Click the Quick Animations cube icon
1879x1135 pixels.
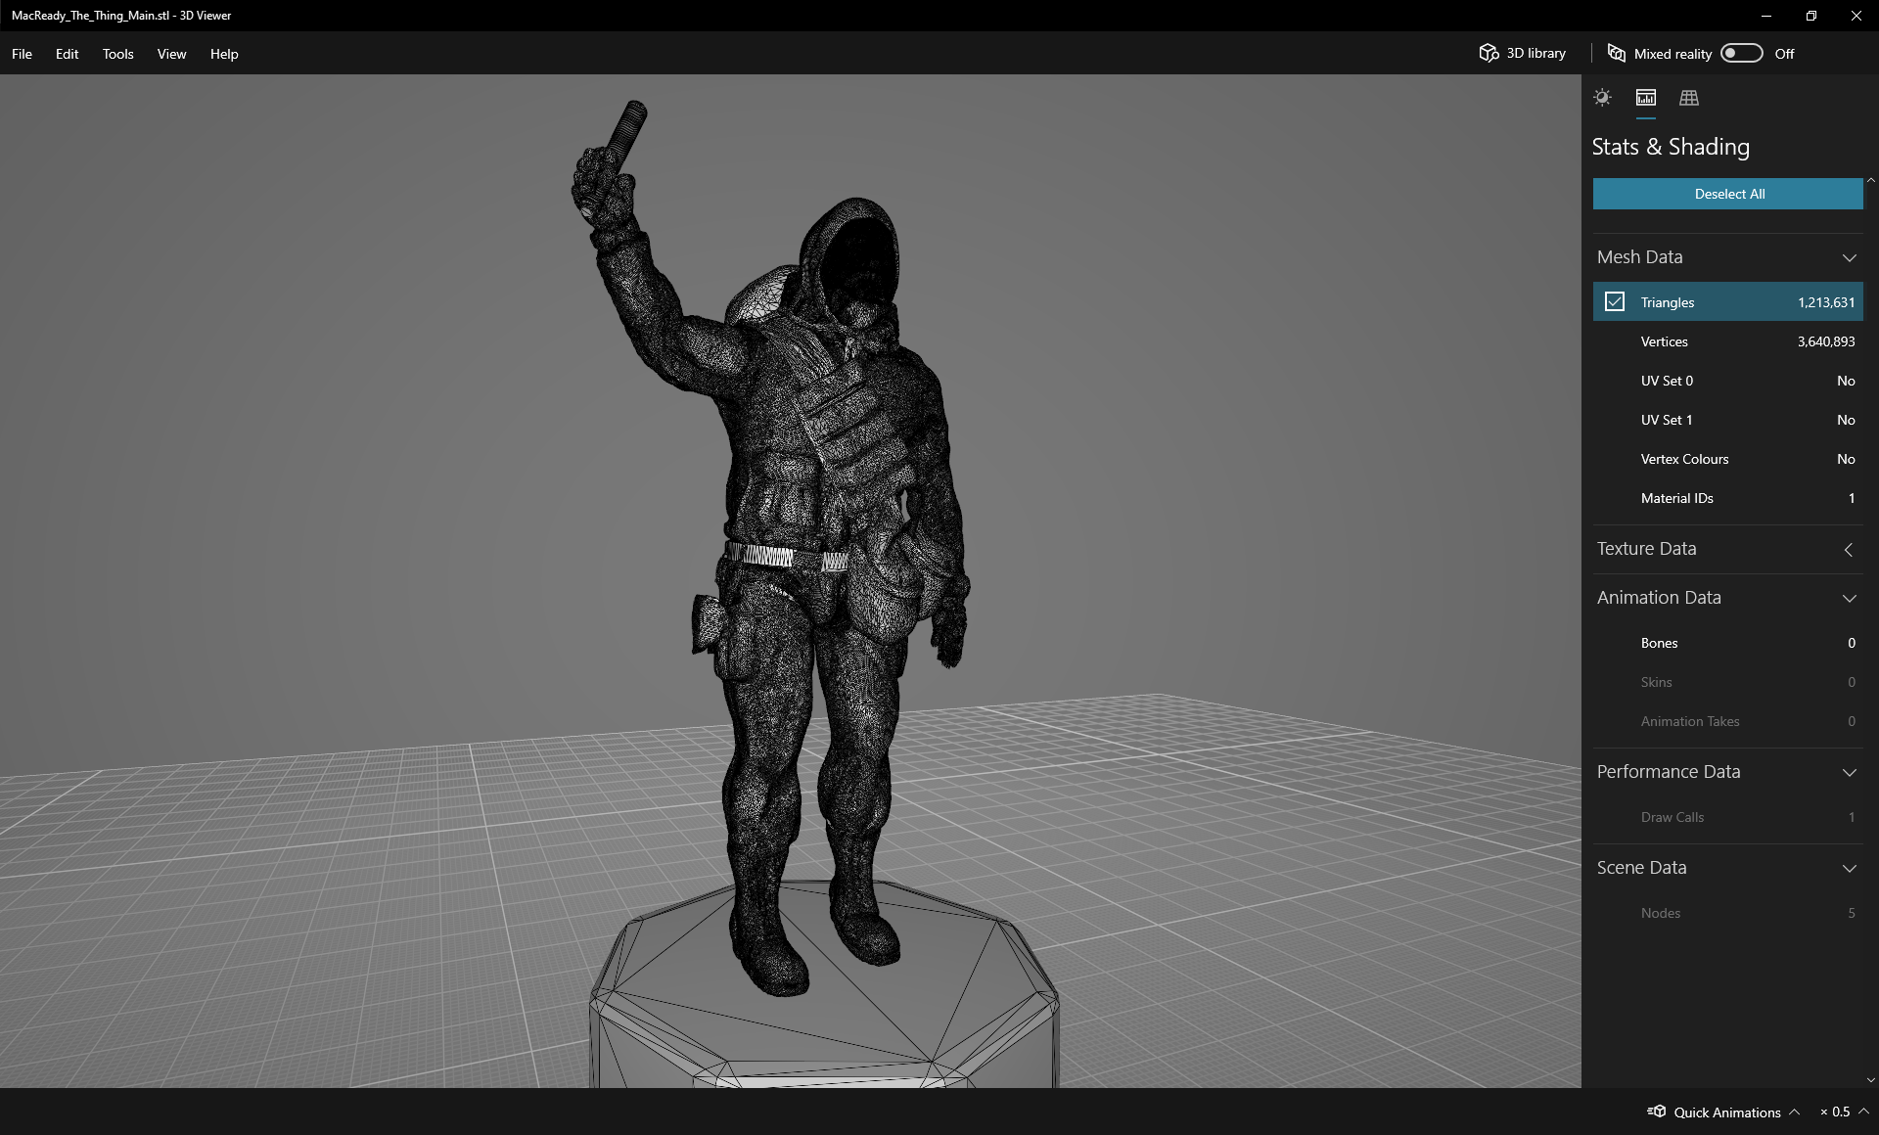click(x=1658, y=1112)
